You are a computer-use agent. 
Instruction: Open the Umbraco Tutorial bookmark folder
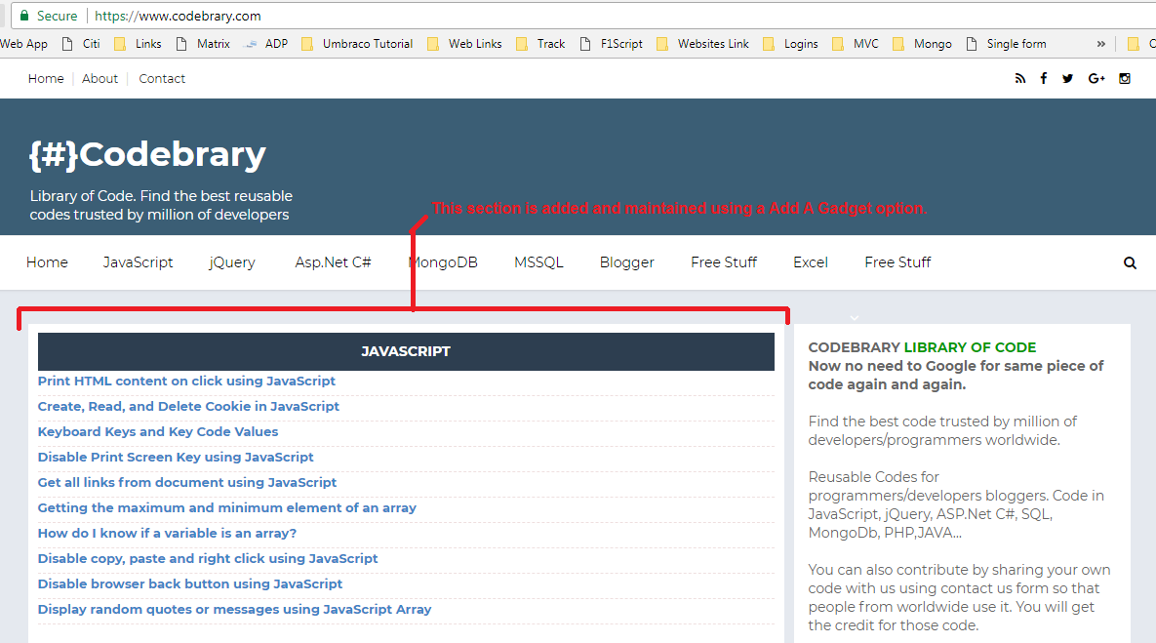click(308, 43)
